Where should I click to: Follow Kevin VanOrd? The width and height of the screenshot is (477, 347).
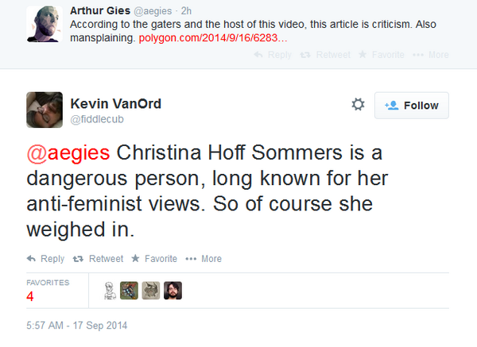pyautogui.click(x=411, y=106)
